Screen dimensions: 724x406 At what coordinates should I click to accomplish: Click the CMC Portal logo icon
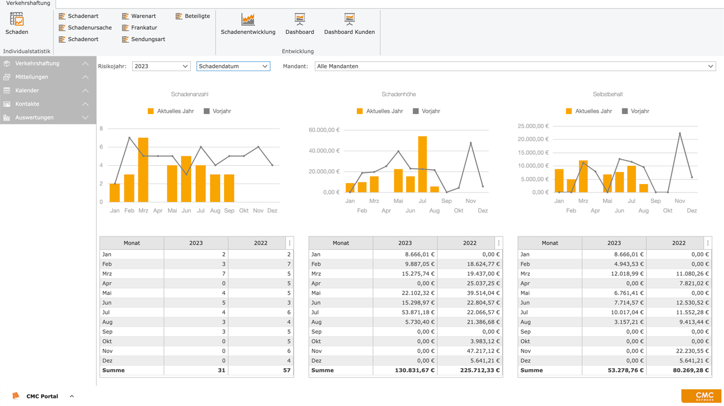(16, 396)
